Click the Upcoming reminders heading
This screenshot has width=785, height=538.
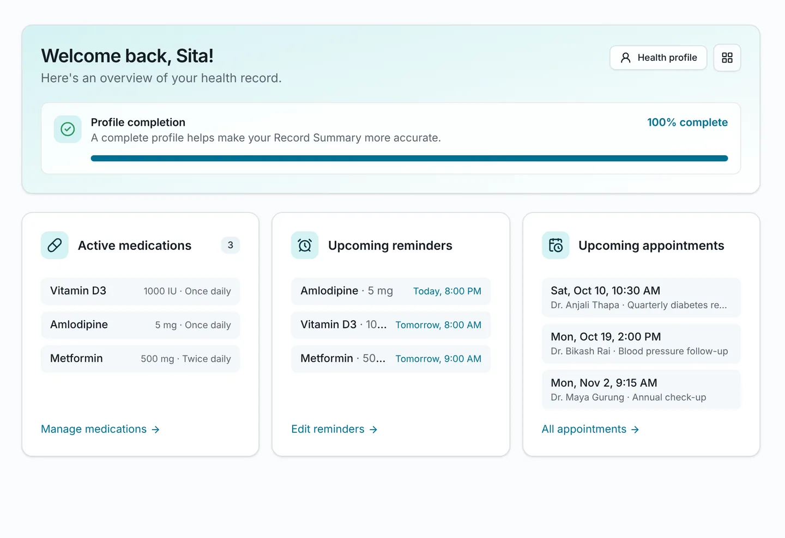[x=390, y=246]
